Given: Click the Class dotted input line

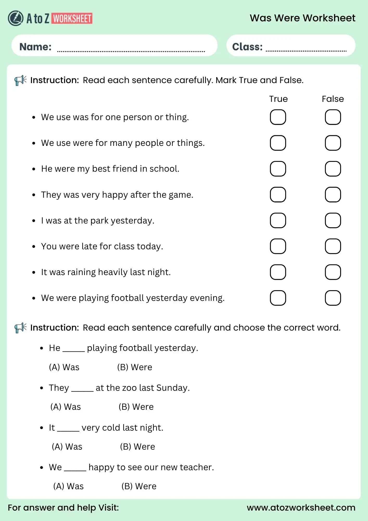Looking at the screenshot, I should [x=306, y=49].
